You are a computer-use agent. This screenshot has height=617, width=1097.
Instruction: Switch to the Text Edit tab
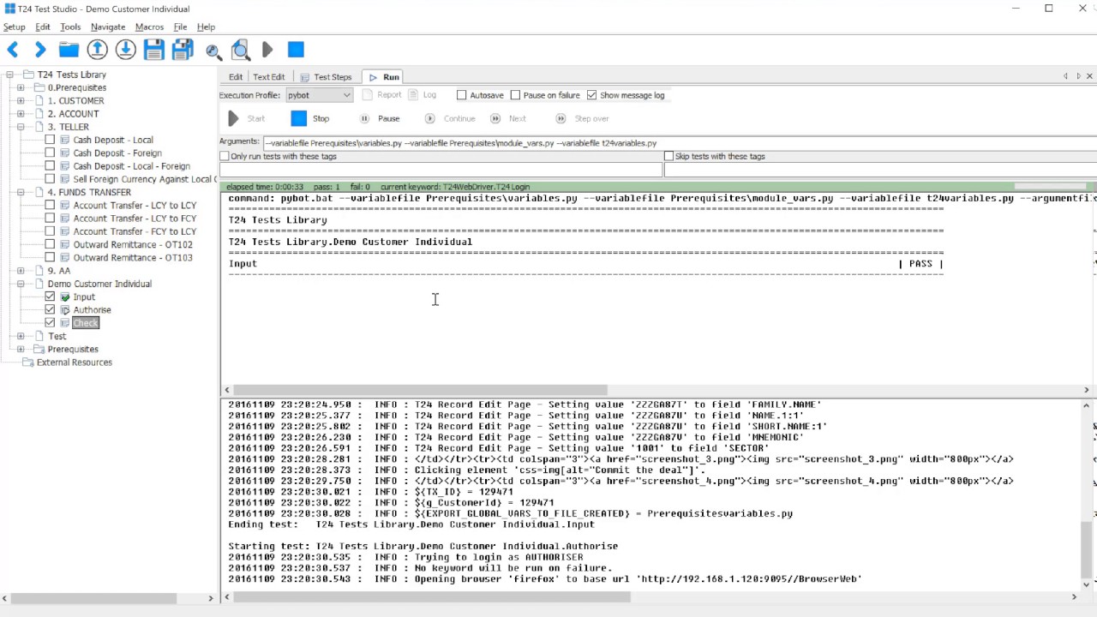click(x=268, y=77)
